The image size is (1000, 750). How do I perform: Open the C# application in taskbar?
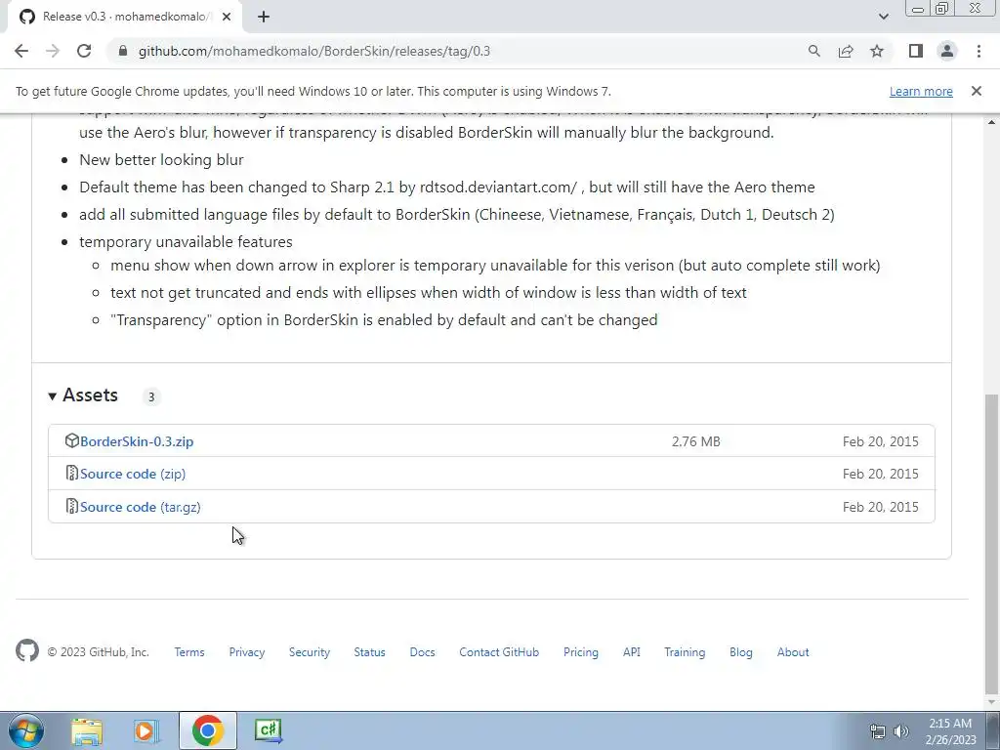(x=268, y=730)
